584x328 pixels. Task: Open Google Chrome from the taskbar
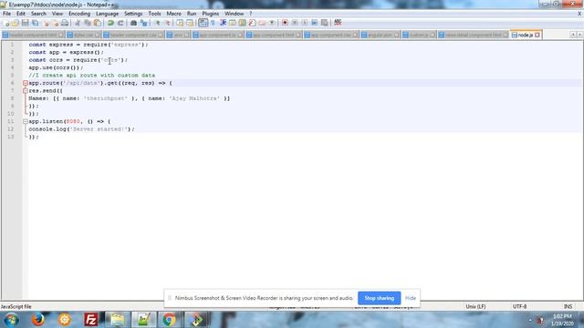coord(169,320)
